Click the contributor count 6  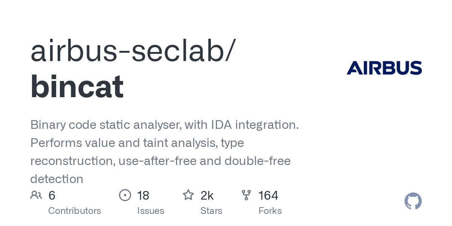[x=52, y=195]
